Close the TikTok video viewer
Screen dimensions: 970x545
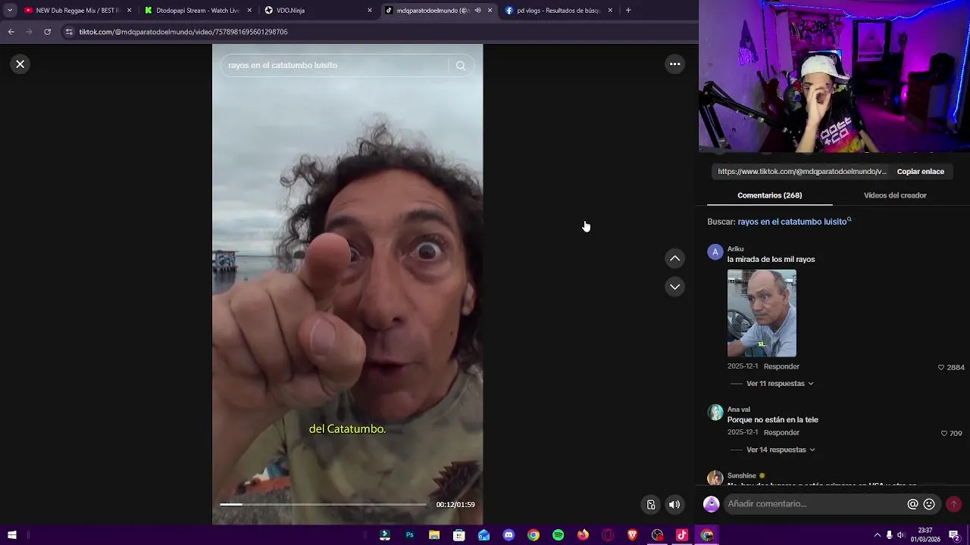(20, 64)
